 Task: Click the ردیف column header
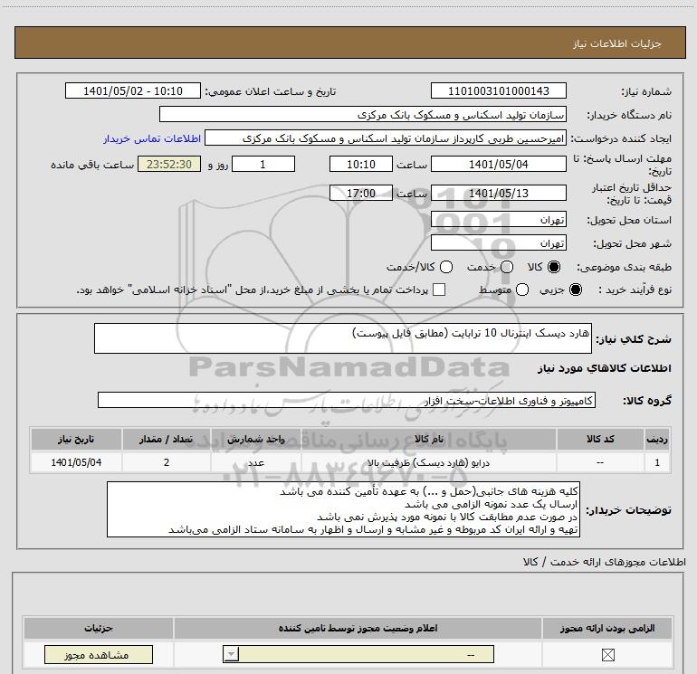[657, 439]
